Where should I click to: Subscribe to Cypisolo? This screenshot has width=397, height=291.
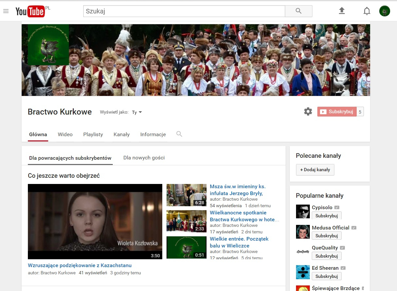point(327,216)
